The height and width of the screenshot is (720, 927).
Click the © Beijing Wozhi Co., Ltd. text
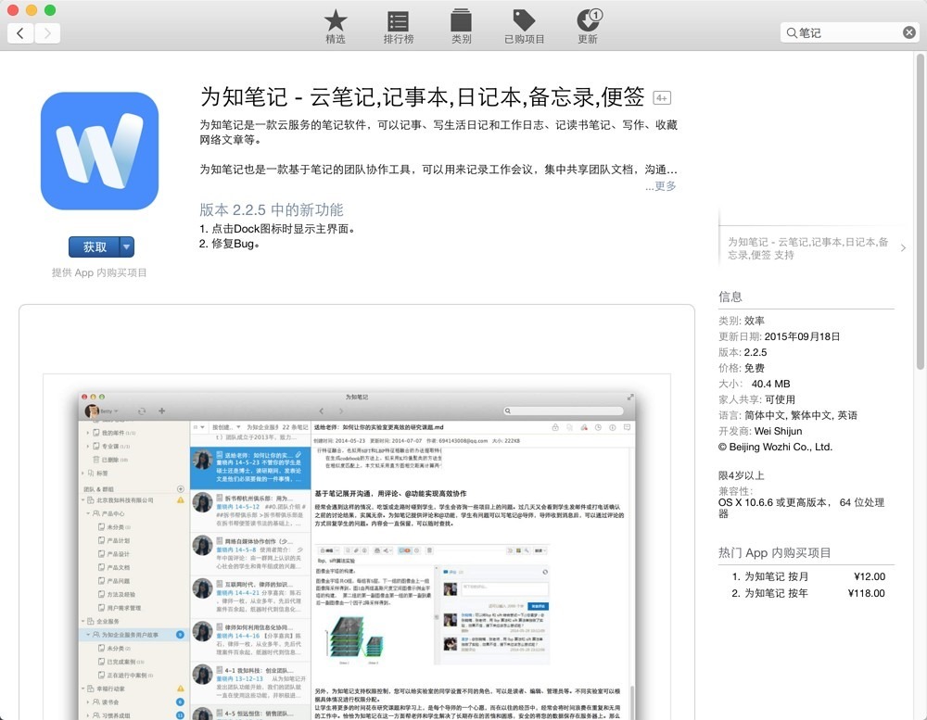click(x=775, y=447)
